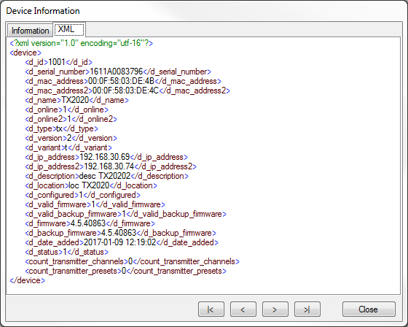408x327 pixels.
Task: Click the closing device tag
Action: [x=28, y=280]
